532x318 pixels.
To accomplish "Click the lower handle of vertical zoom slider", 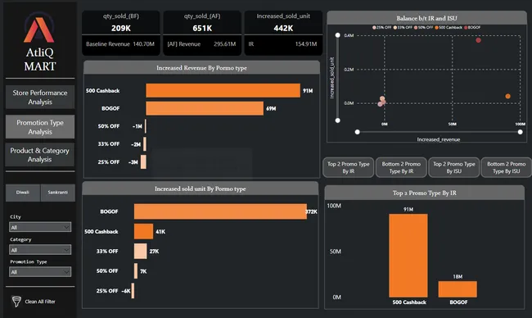I will tap(337, 120).
